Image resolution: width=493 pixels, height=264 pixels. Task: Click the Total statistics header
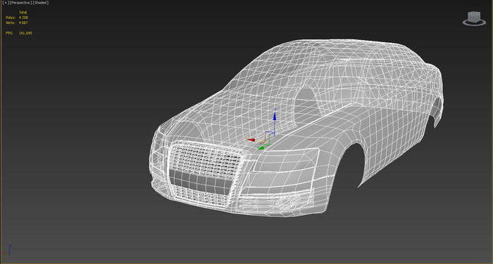click(23, 12)
